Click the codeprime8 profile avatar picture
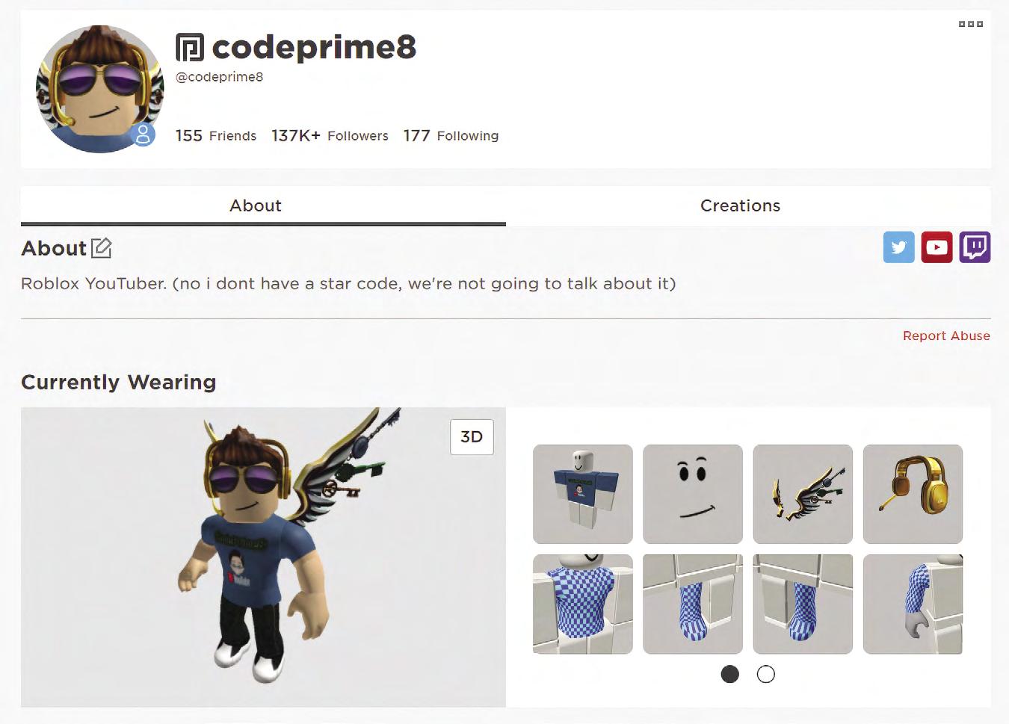Viewport: 1009px width, 724px height. pos(99,89)
